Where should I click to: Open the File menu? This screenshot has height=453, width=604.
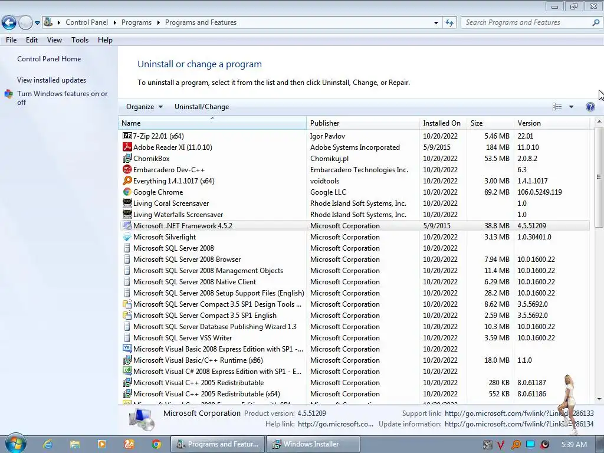11,40
